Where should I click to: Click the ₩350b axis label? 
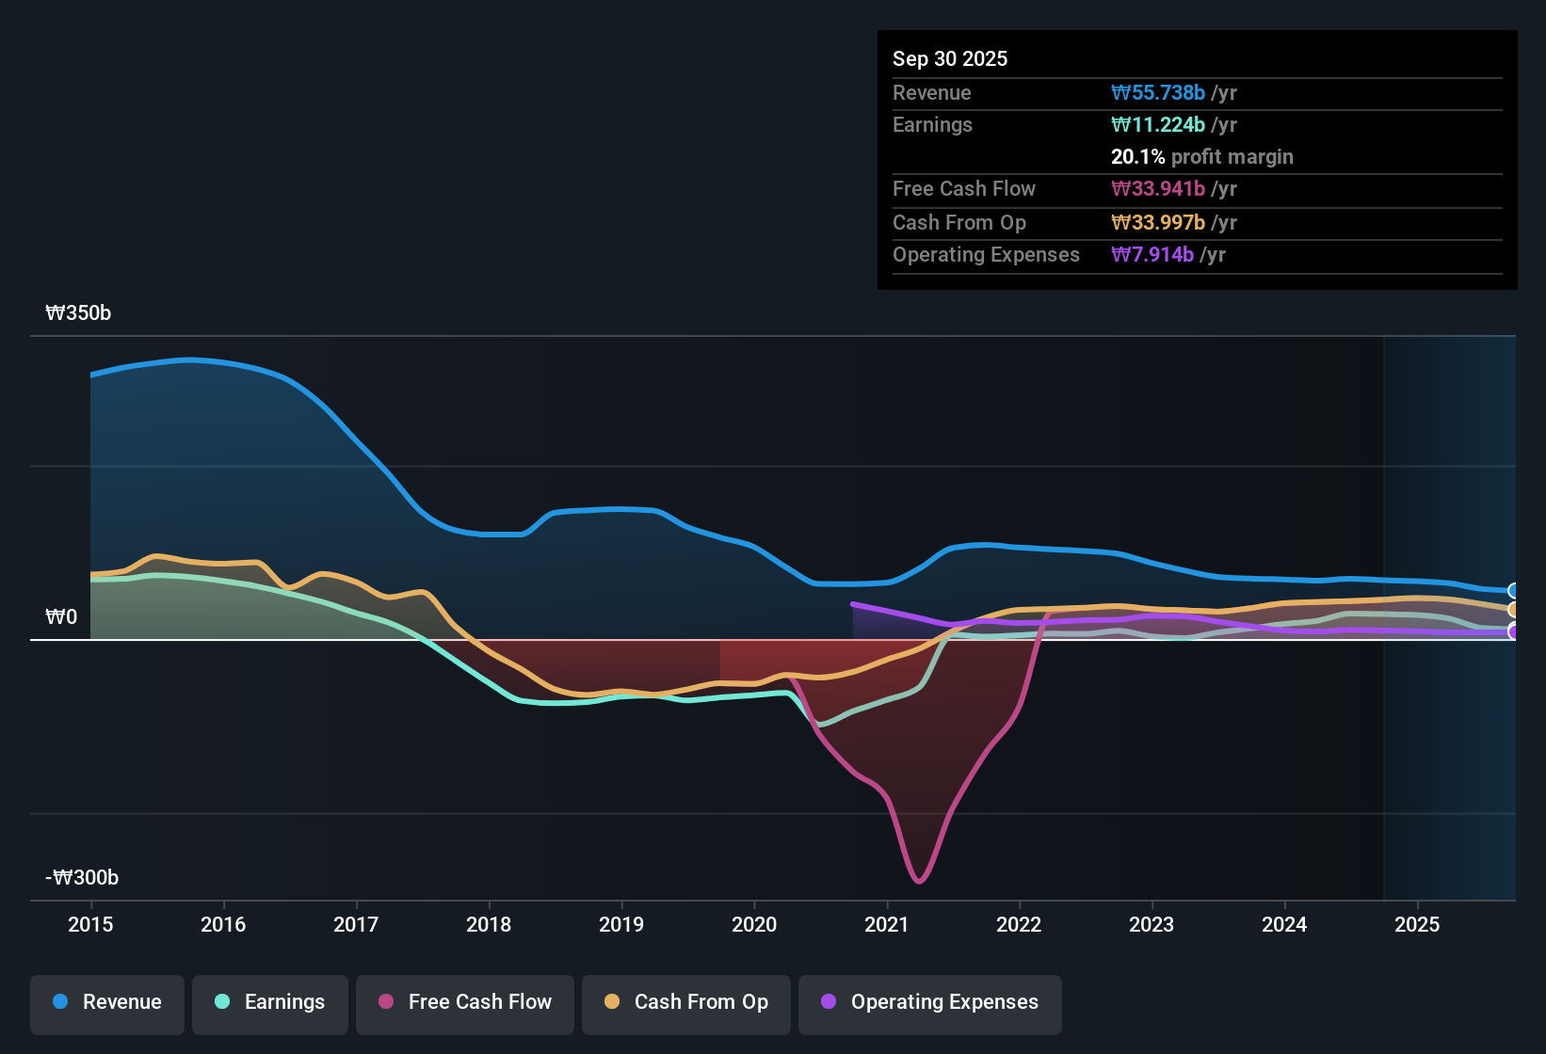pos(79,312)
